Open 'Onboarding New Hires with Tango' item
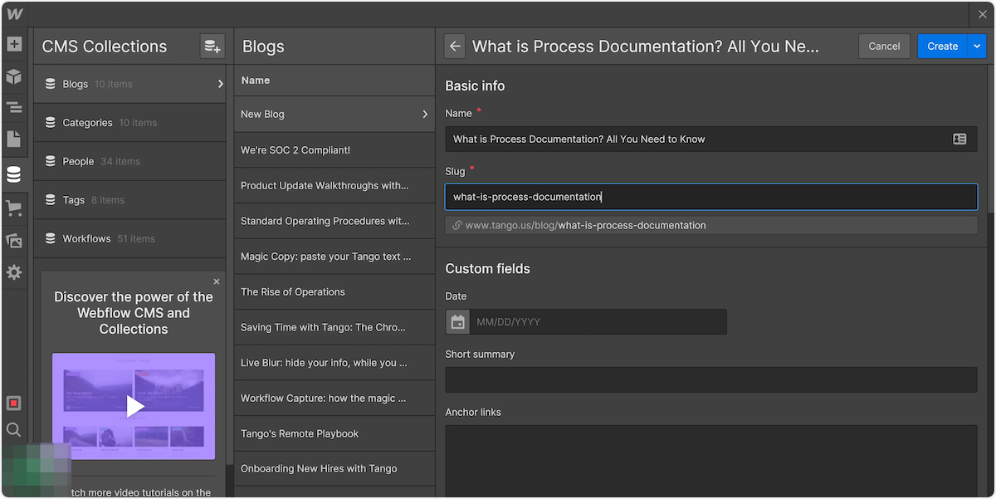This screenshot has width=996, height=499. [334, 469]
